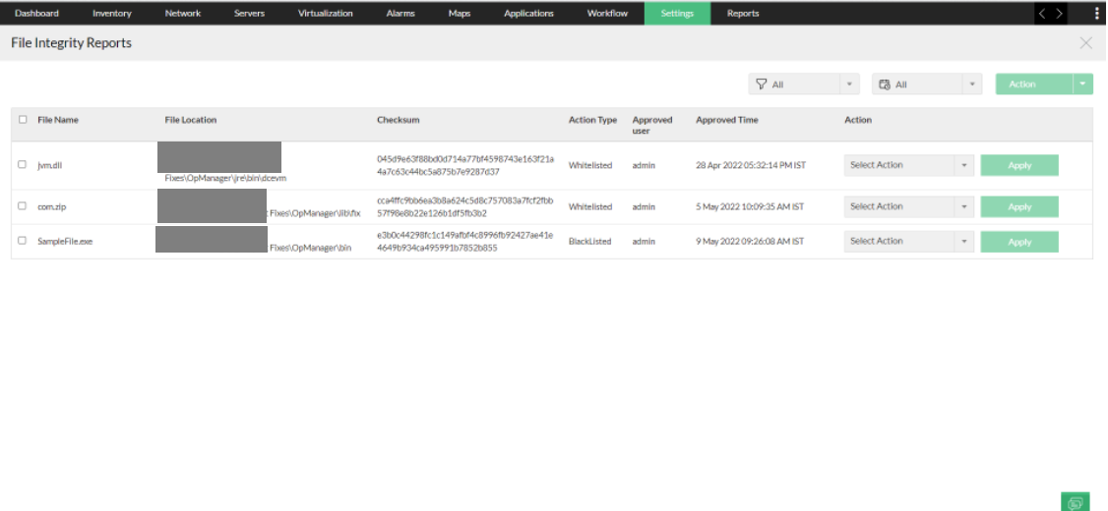Click the BlackListed action type cell
Screen dimensions: 1108x511
click(590, 242)
